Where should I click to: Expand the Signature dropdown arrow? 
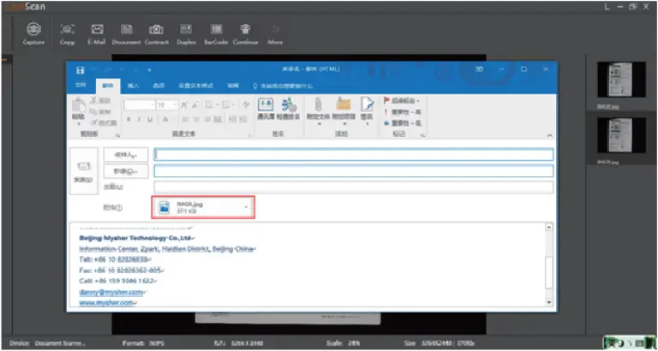tap(368, 124)
